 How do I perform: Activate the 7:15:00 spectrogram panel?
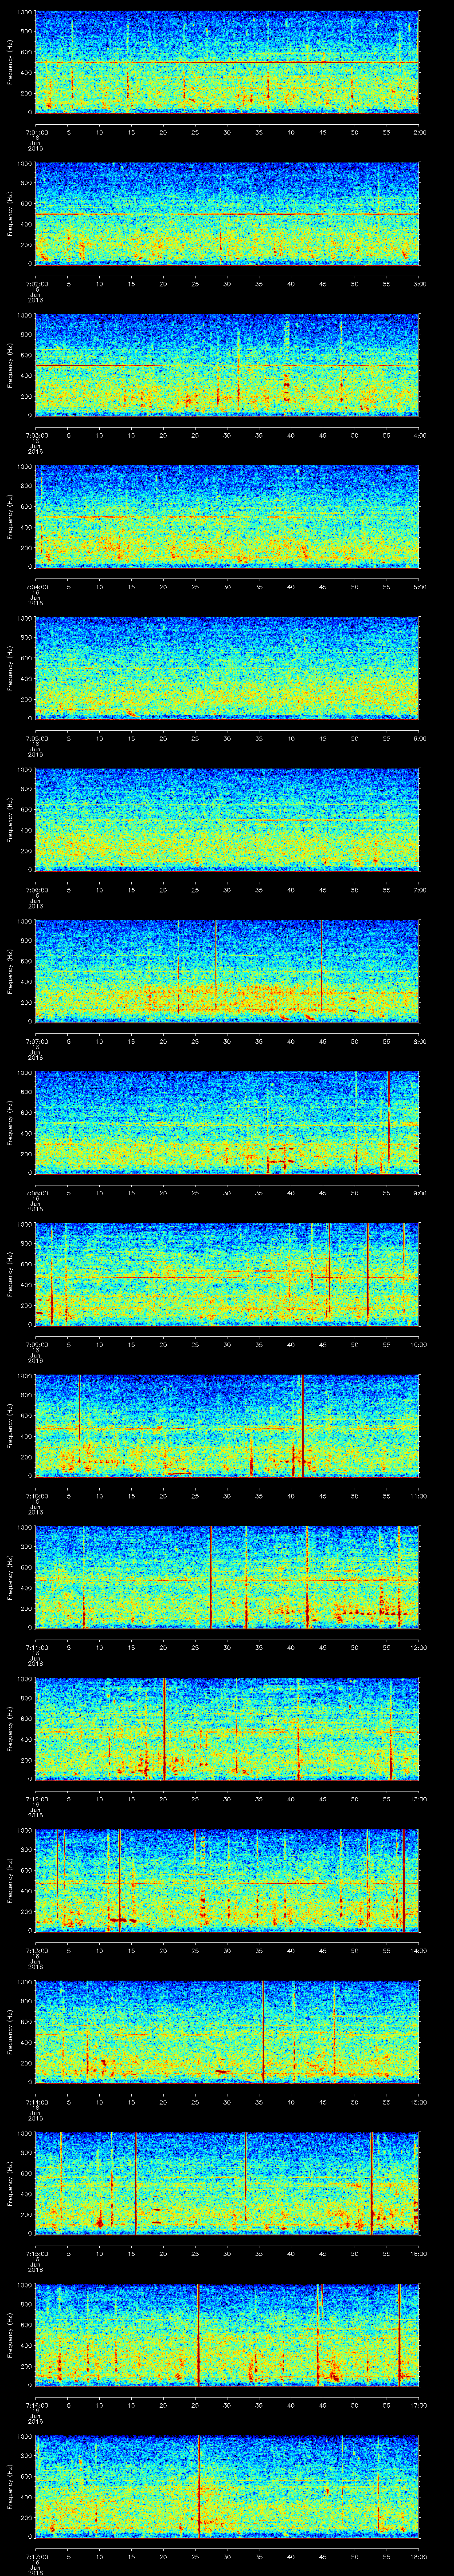pyautogui.click(x=227, y=2185)
